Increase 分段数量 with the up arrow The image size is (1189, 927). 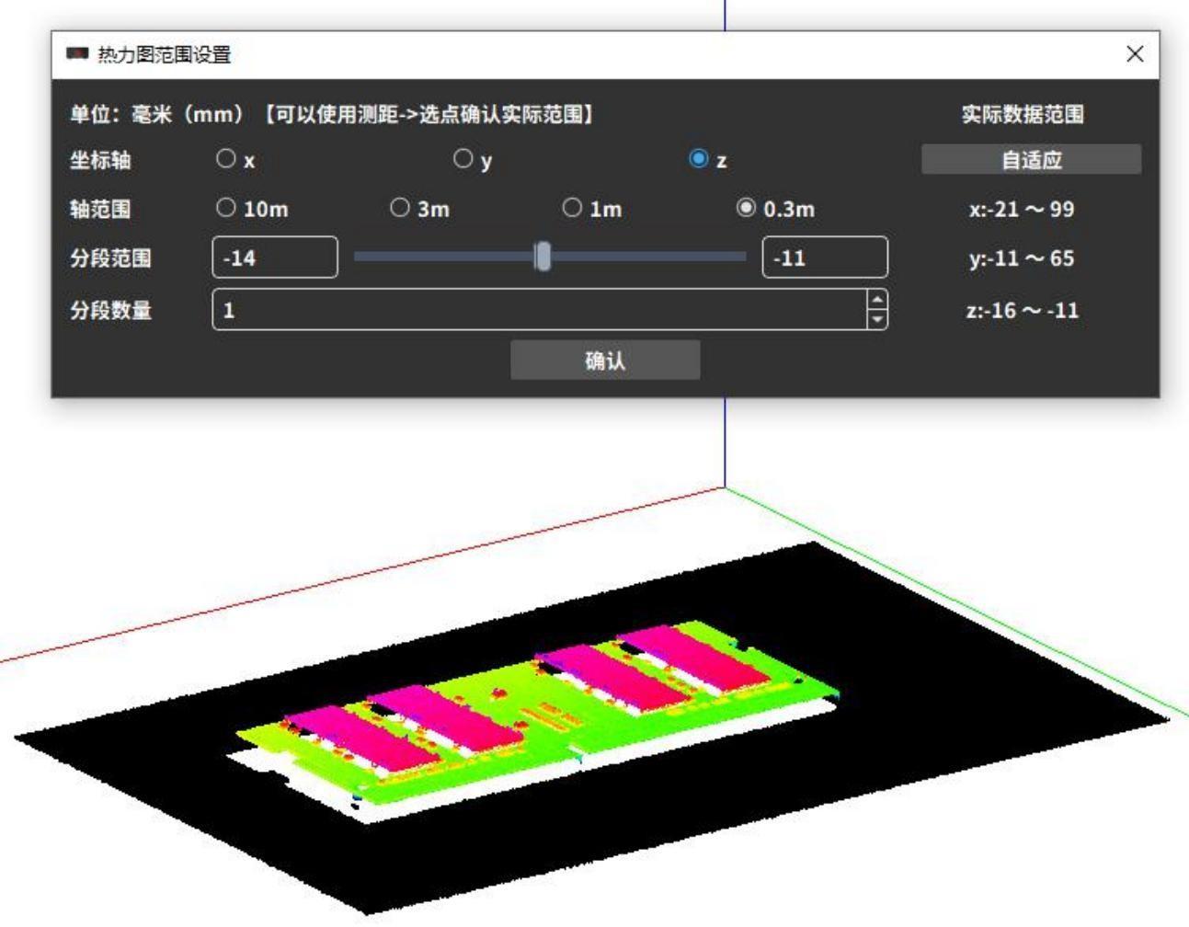[x=878, y=301]
